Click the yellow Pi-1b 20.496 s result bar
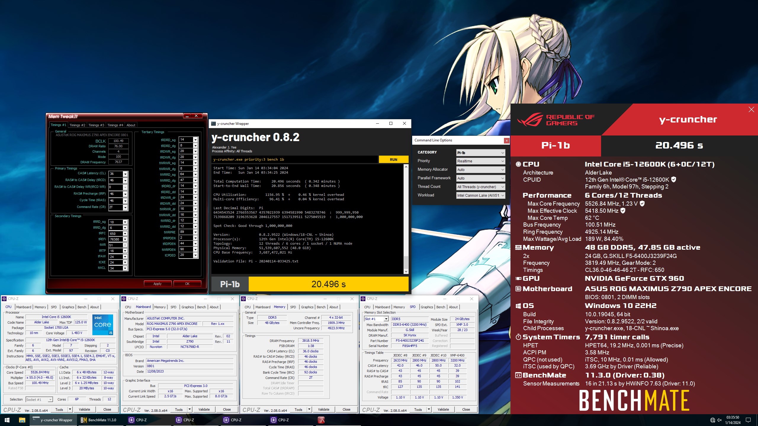758x426 pixels. (x=328, y=284)
